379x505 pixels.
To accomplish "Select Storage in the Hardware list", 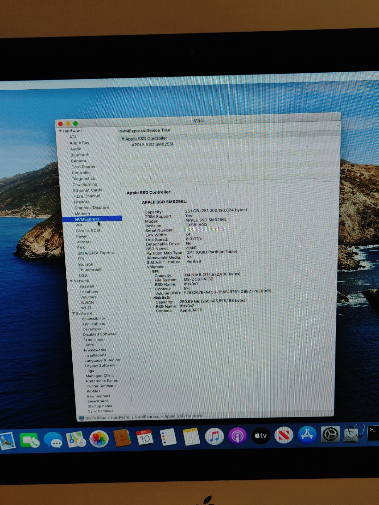I will [86, 264].
